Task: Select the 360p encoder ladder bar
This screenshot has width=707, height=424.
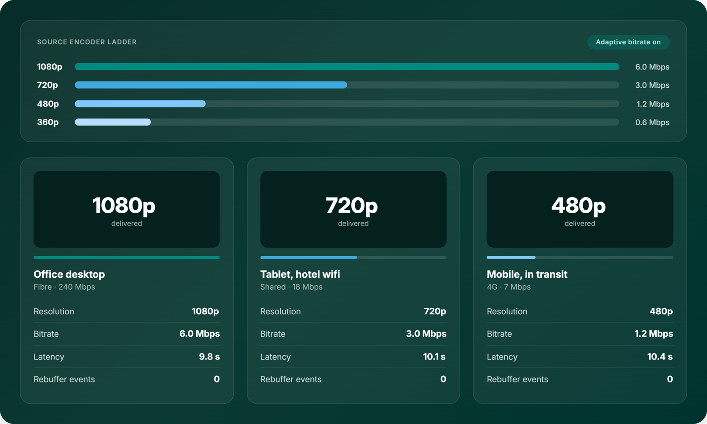Action: pyautogui.click(x=347, y=122)
